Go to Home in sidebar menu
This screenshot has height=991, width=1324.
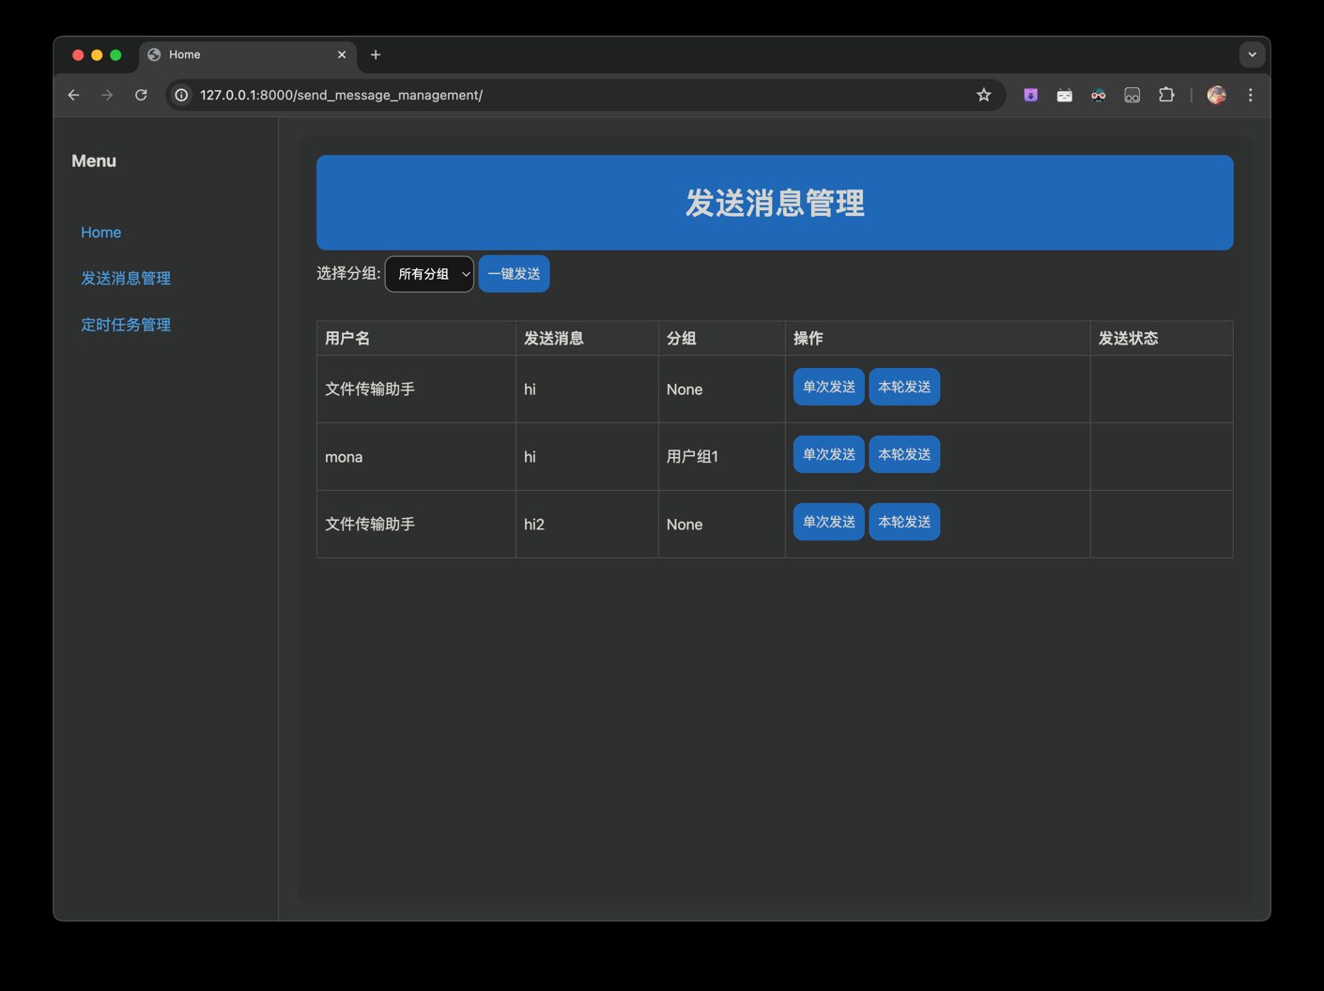point(100,233)
